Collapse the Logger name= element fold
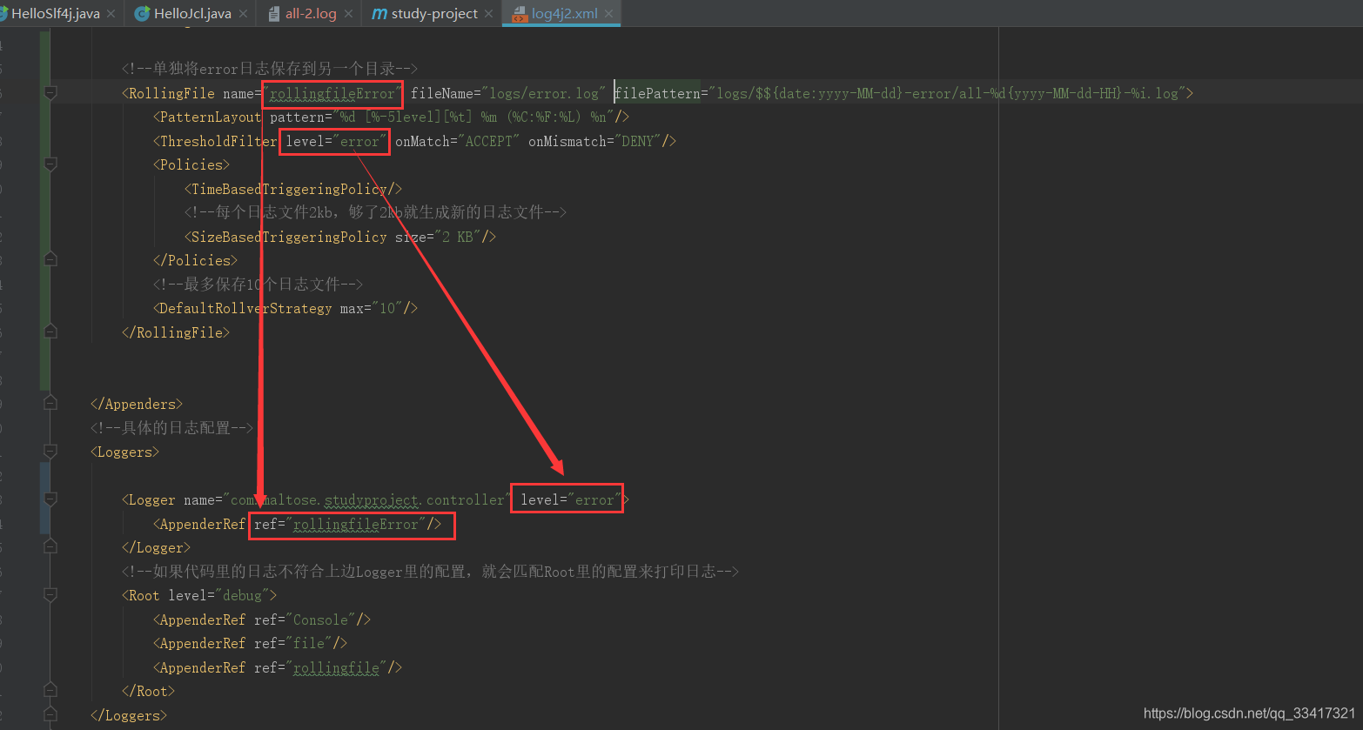Viewport: 1363px width, 730px height. (50, 499)
